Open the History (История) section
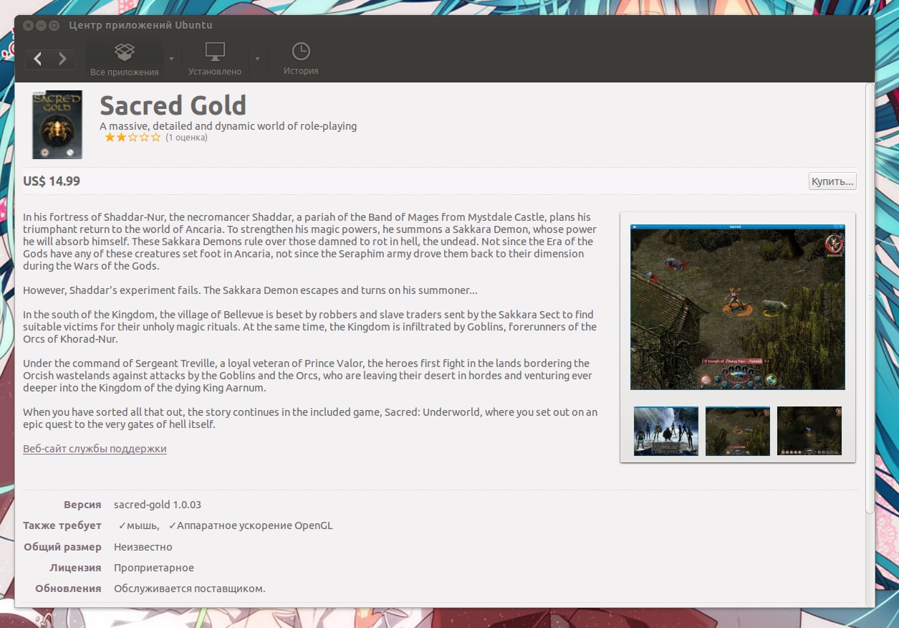 pyautogui.click(x=301, y=59)
